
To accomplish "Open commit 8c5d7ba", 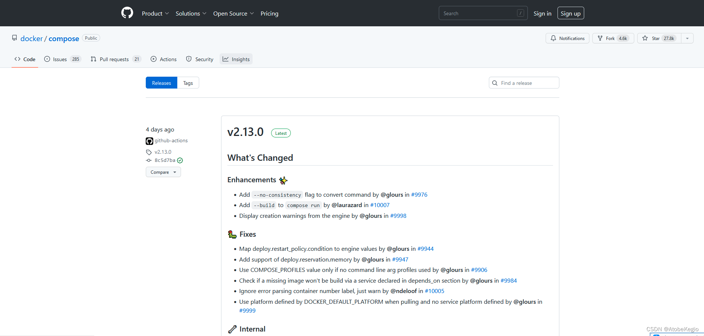I will click(165, 160).
